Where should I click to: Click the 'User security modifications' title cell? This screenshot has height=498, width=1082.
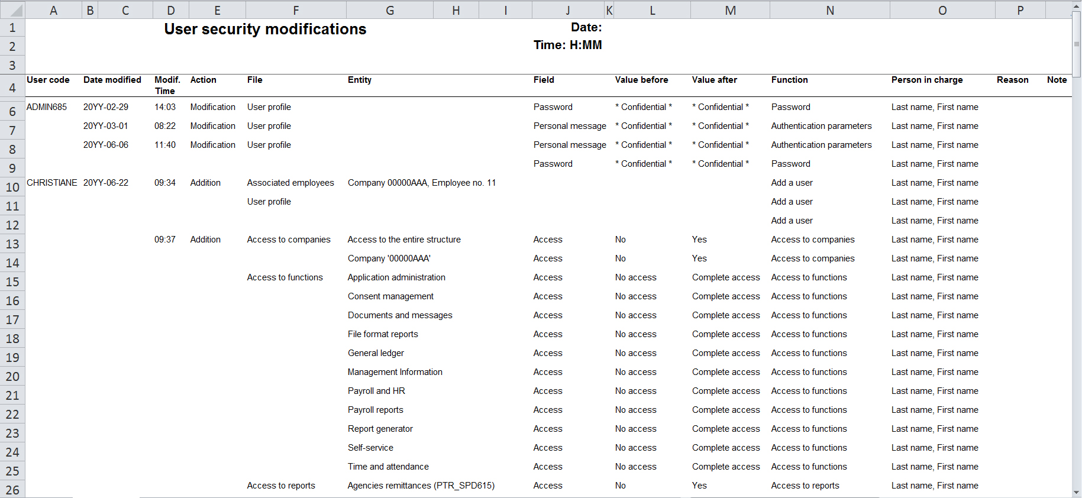(265, 29)
